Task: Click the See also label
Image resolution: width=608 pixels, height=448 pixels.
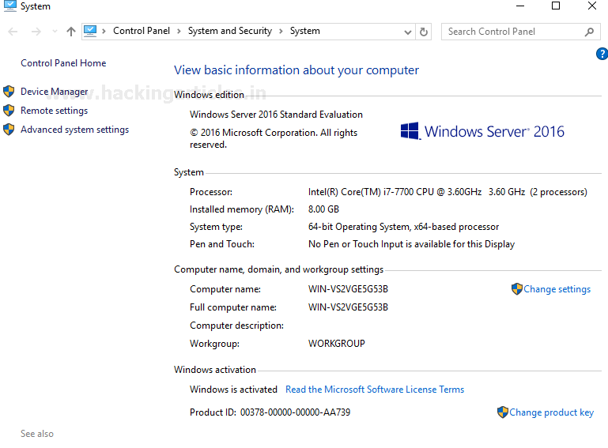Action: point(37,434)
